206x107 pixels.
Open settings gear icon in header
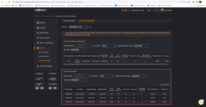[x=123, y=10]
